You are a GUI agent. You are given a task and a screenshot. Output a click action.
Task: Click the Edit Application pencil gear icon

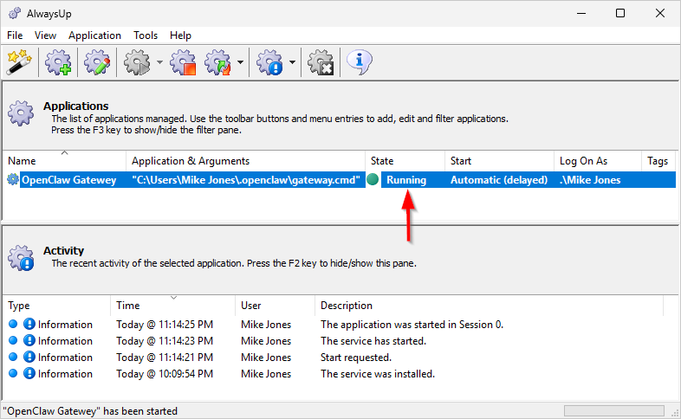pos(95,62)
